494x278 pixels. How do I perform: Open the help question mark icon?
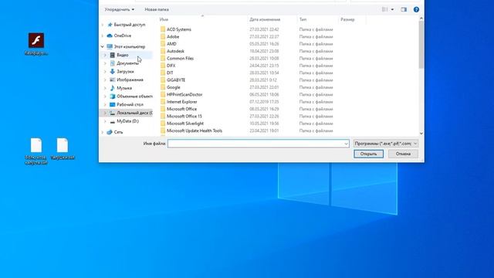416,9
